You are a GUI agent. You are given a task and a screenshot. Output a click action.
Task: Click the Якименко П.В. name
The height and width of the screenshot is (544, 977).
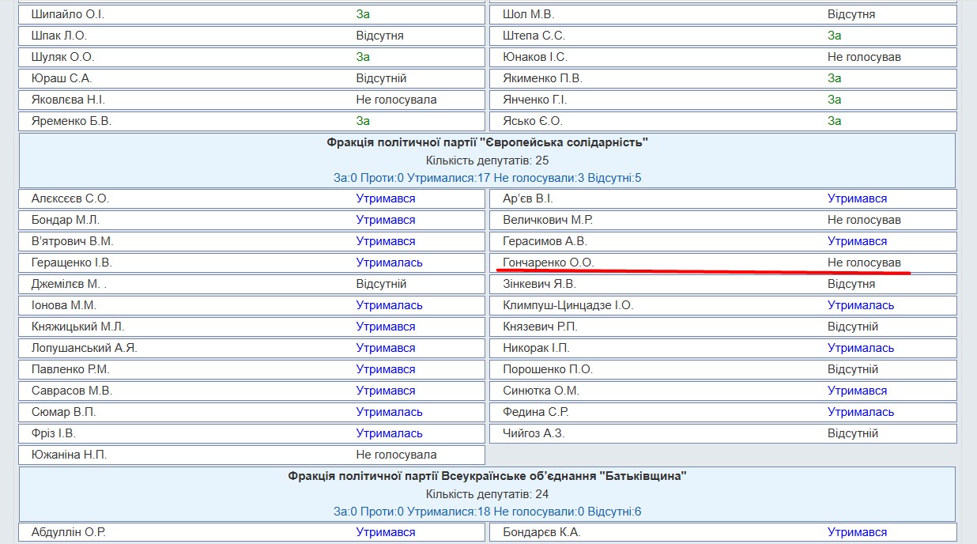tap(542, 78)
